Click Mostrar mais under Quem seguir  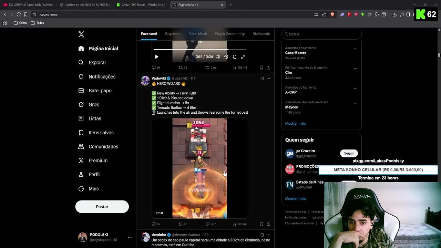tap(296, 199)
